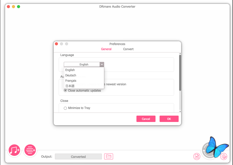Choose Deutsch in the language dropdown

[x=84, y=75]
